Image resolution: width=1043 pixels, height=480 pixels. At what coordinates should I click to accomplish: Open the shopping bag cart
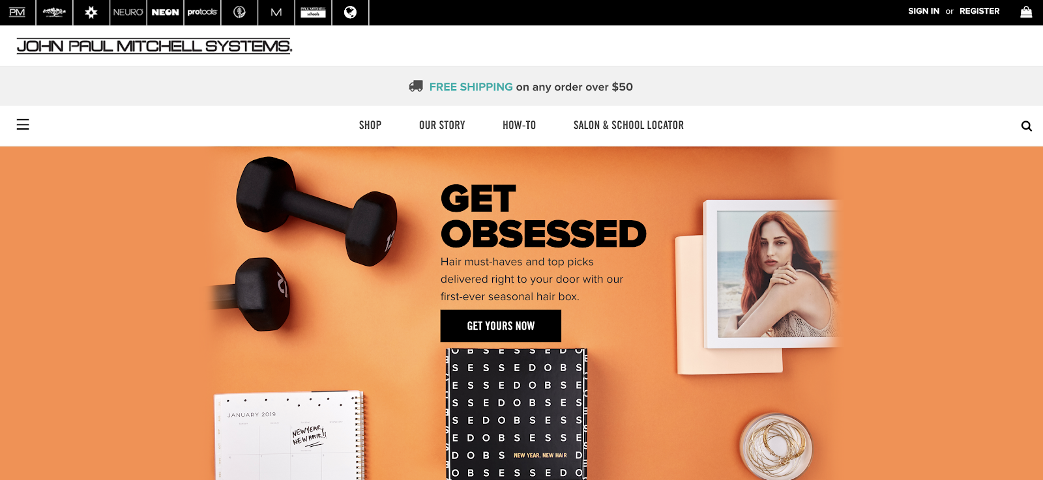click(x=1026, y=12)
